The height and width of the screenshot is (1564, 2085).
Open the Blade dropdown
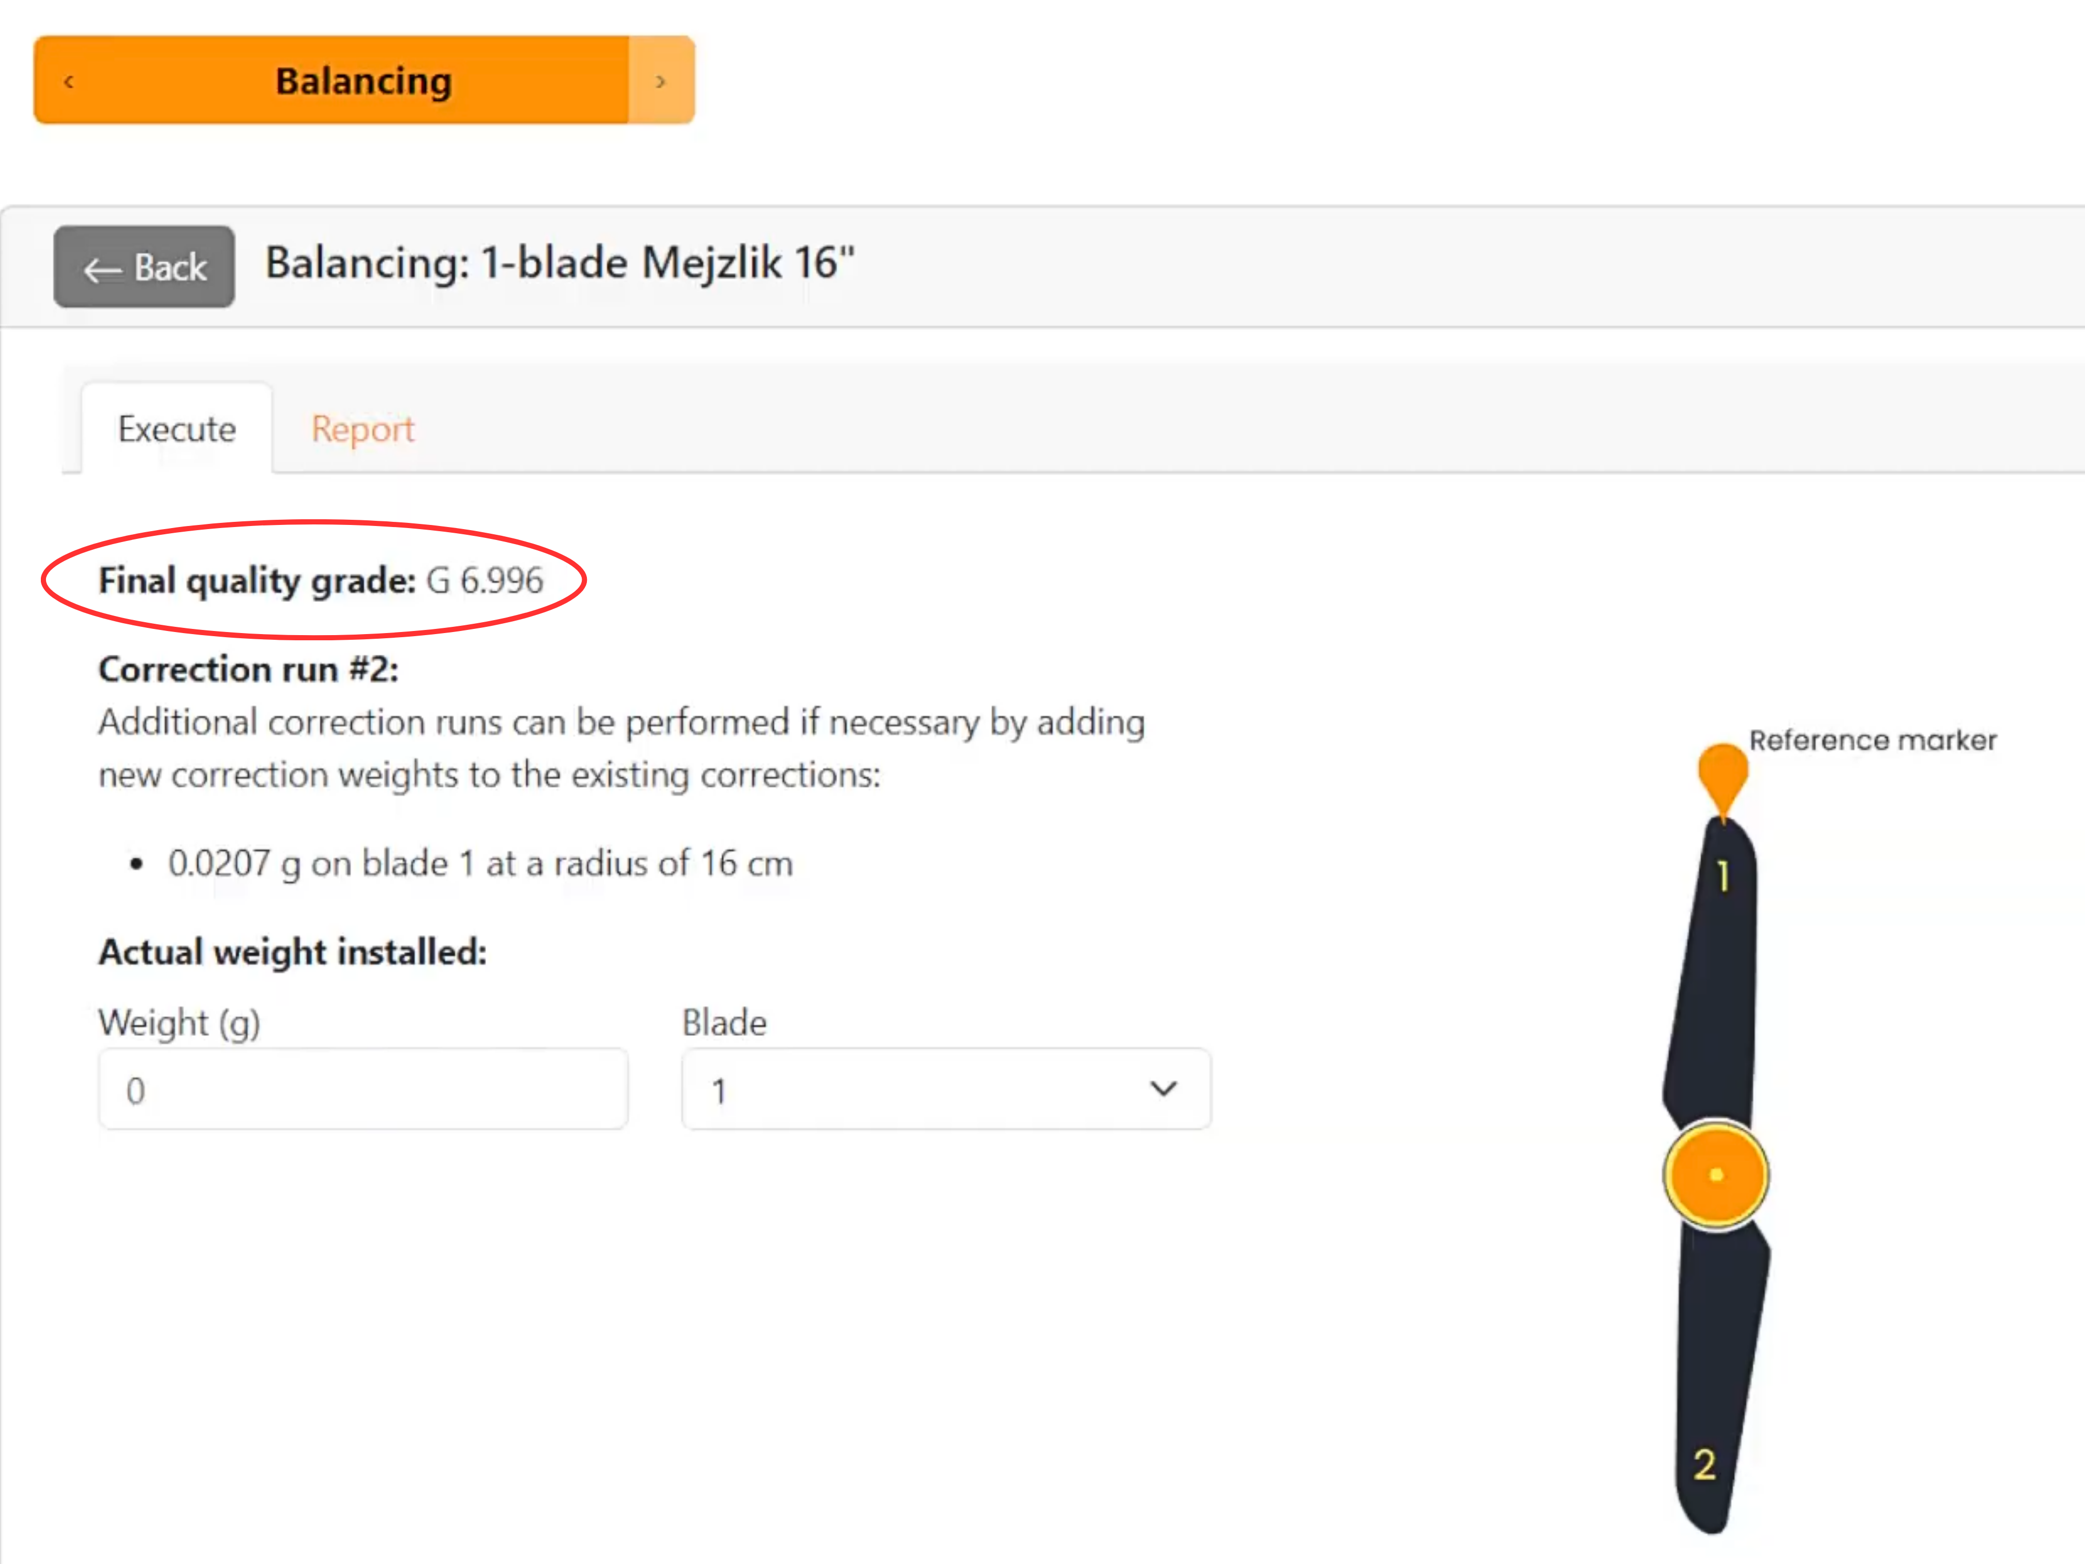[x=945, y=1090]
